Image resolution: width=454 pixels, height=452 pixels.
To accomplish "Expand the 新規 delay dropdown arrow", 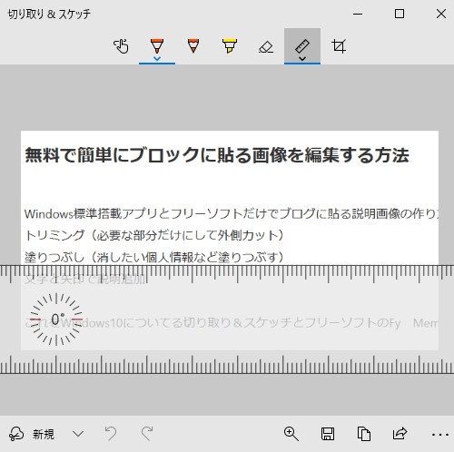I will coord(78,434).
